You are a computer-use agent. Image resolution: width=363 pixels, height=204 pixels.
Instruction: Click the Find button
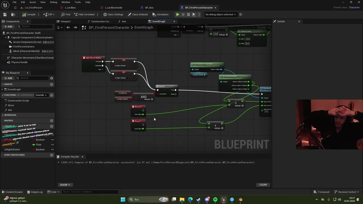[x=66, y=14]
